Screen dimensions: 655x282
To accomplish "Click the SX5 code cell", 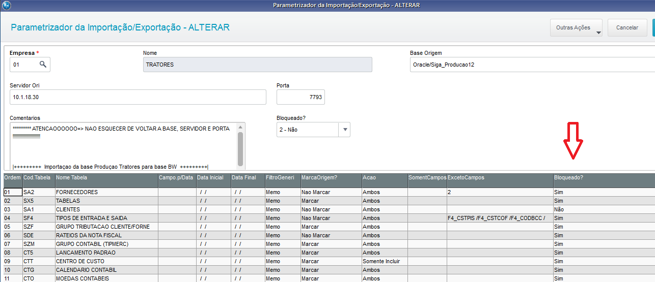I will point(39,201).
